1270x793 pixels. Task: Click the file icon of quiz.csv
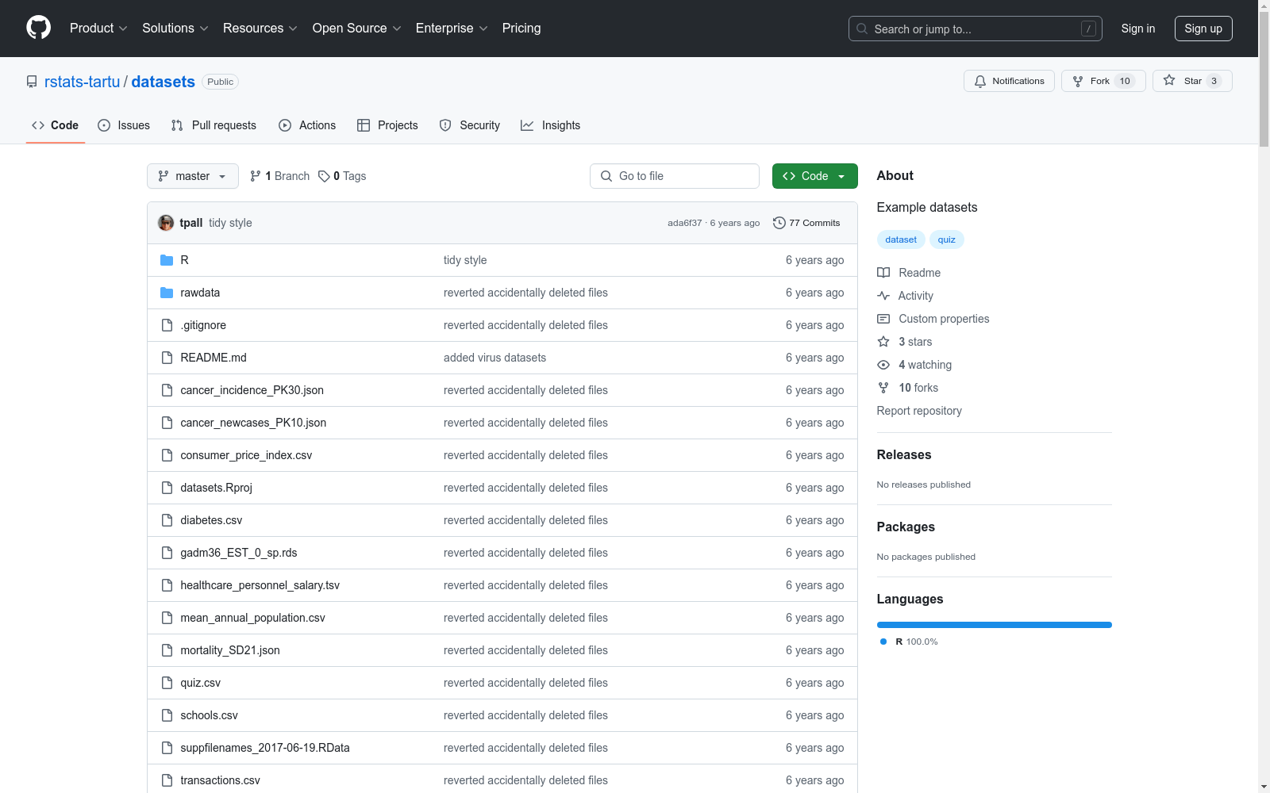pos(167,683)
